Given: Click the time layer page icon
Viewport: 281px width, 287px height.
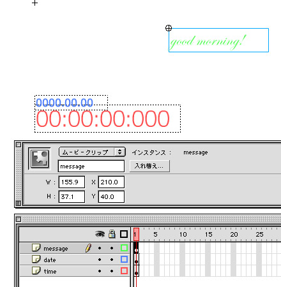Looking at the screenshot, I should tap(36, 270).
